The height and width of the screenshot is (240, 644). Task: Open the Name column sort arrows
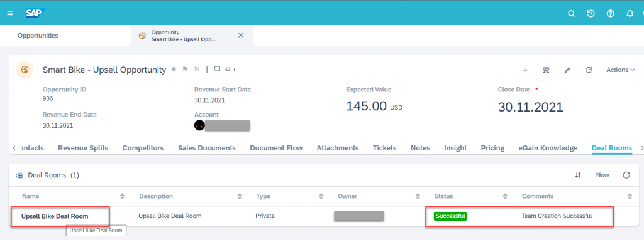(122, 196)
